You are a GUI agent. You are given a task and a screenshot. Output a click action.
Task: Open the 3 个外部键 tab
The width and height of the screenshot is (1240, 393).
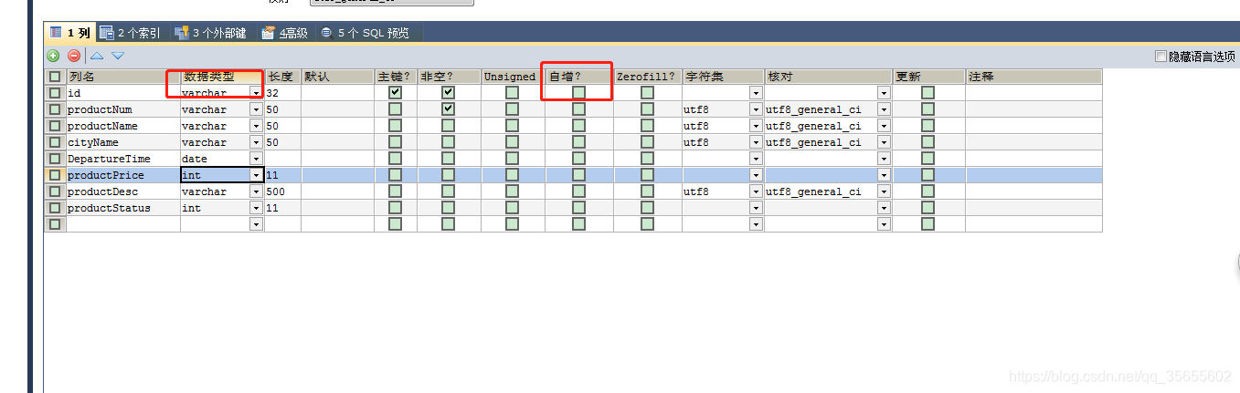(x=209, y=33)
